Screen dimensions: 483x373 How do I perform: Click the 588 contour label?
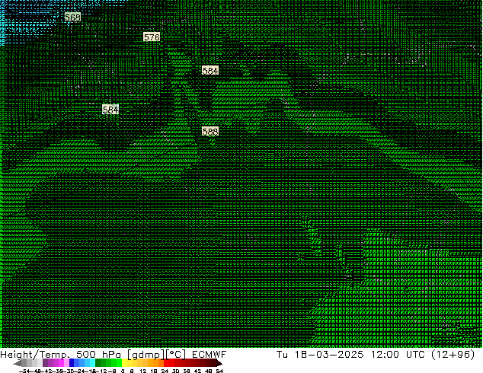210,132
